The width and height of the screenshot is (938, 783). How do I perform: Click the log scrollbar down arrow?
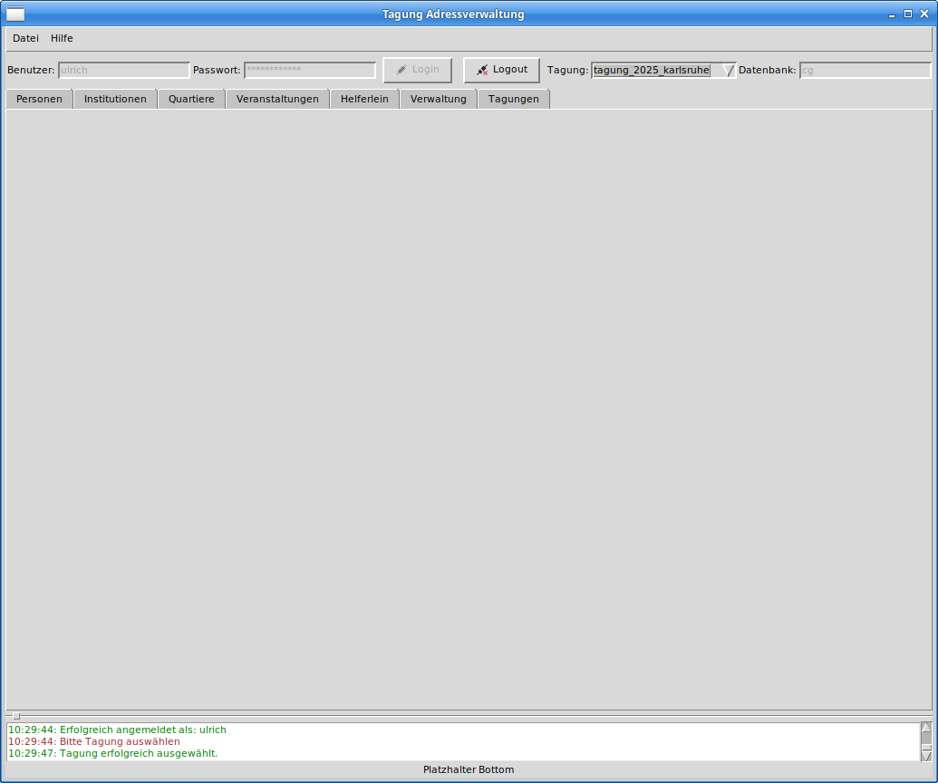click(x=925, y=755)
